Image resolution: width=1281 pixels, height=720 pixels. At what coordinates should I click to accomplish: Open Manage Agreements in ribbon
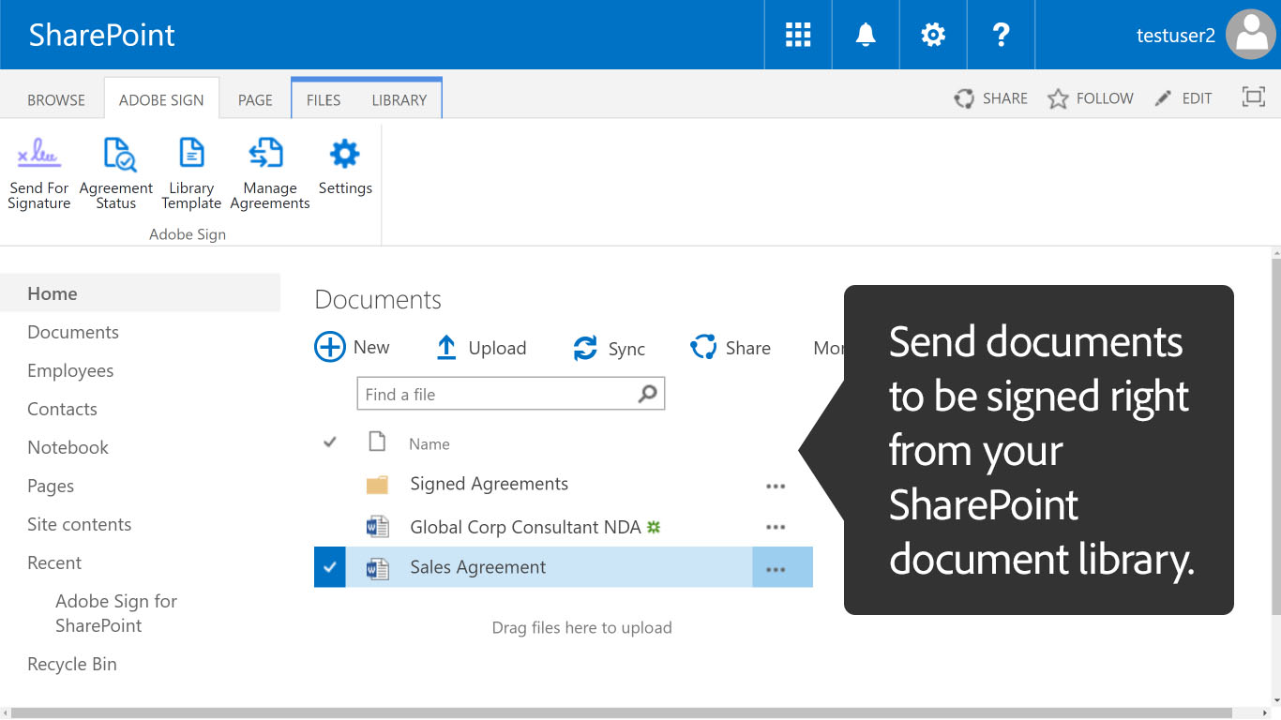tap(270, 173)
